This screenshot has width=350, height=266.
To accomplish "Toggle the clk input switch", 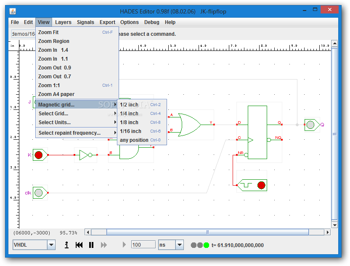I will pos(39,193).
